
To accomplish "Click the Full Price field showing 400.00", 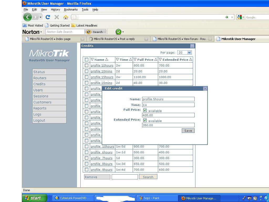I will [x=168, y=115].
